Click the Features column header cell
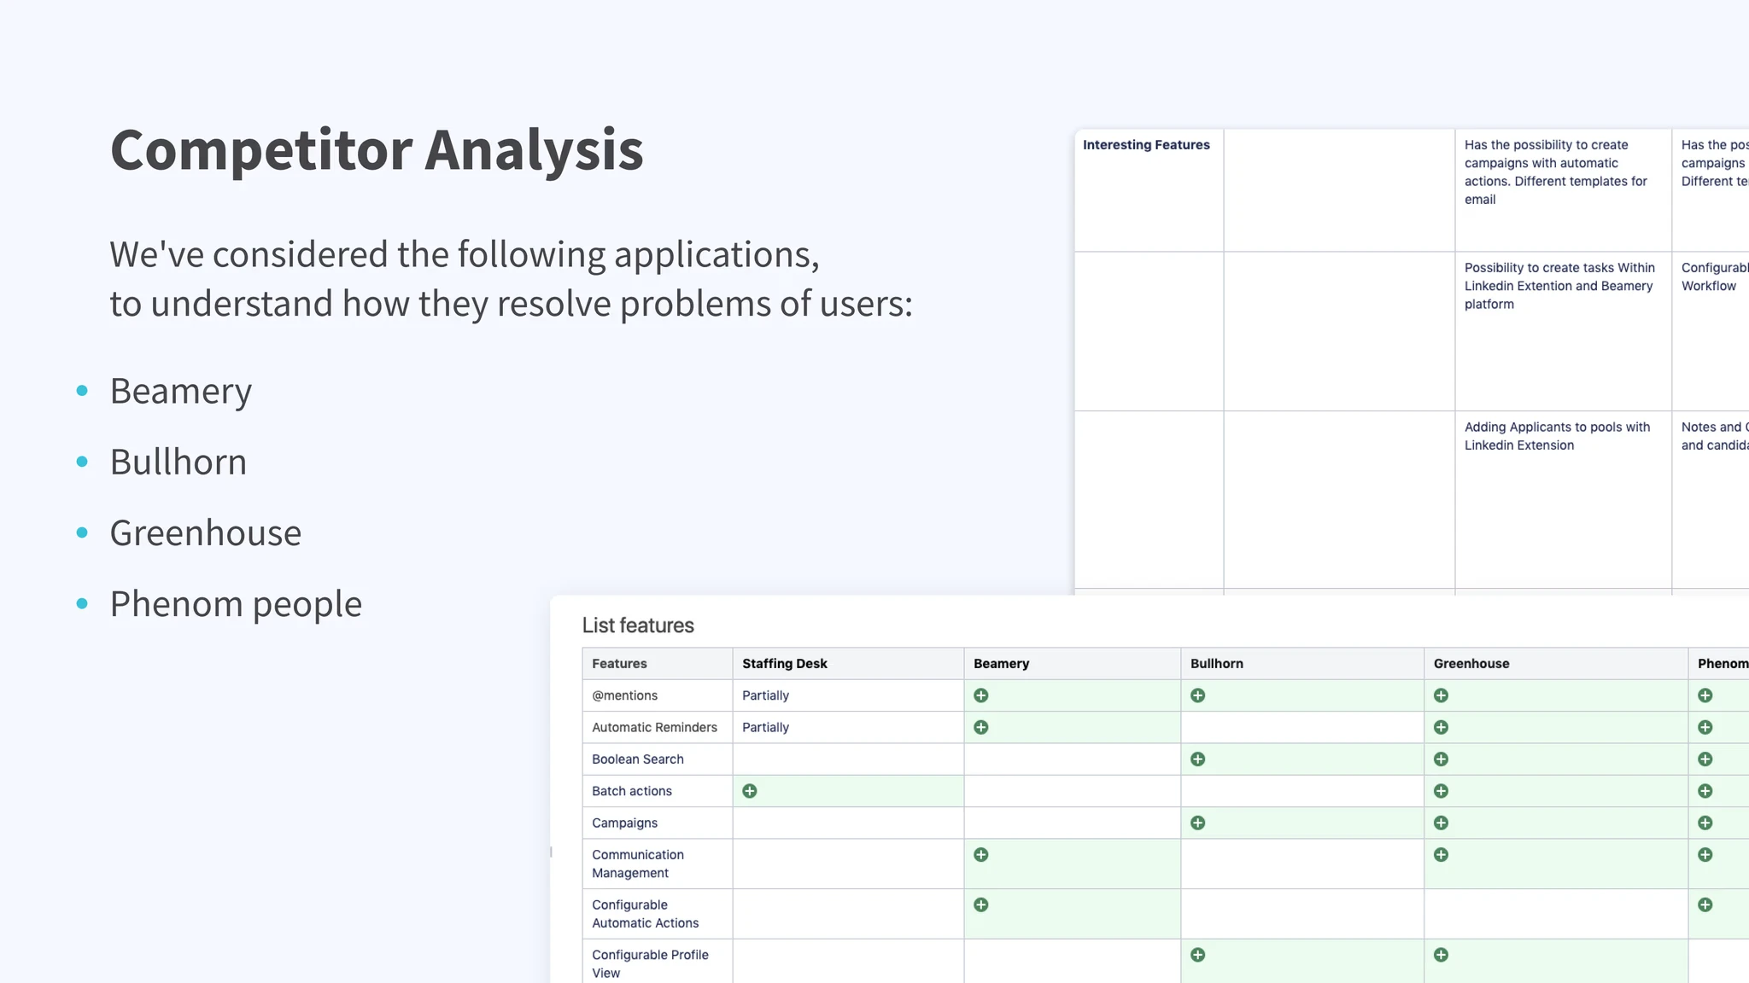The image size is (1749, 983). click(619, 664)
